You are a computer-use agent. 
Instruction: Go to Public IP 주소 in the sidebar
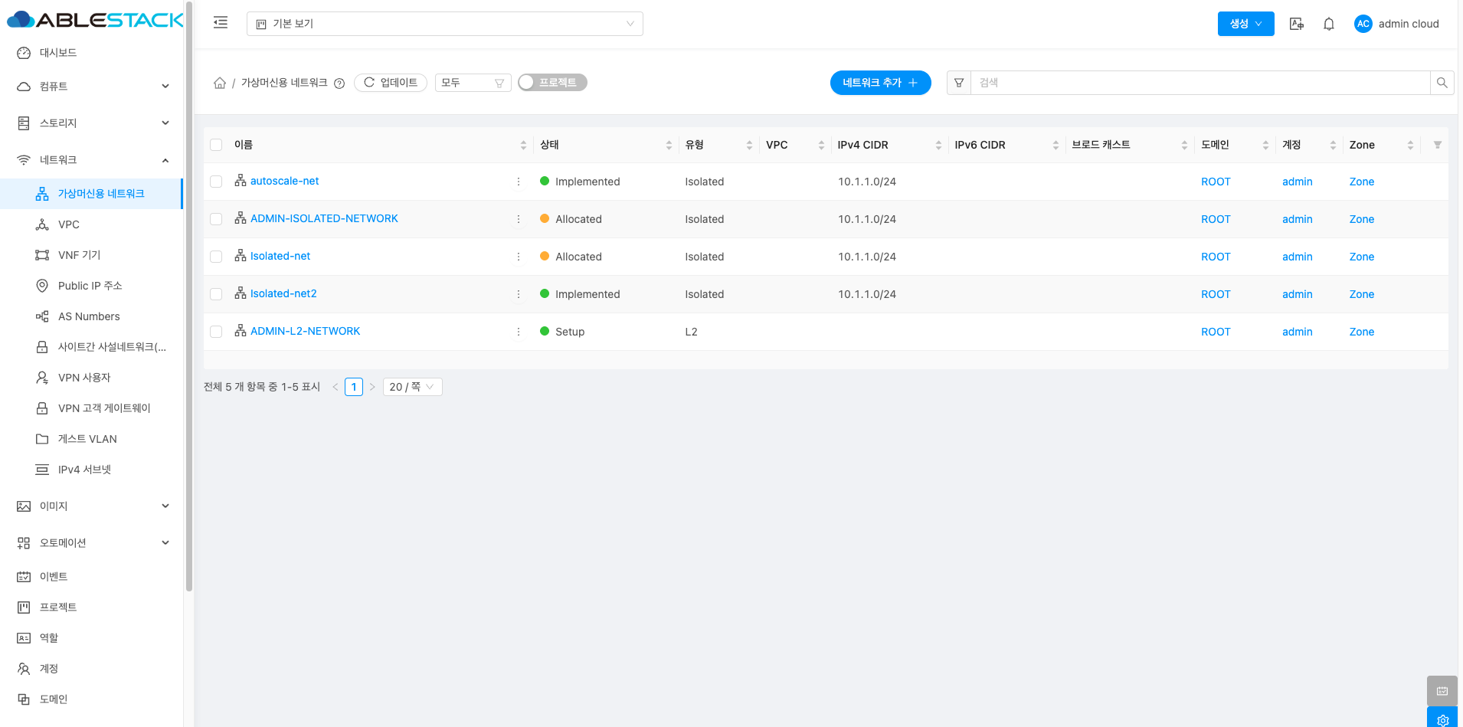point(90,286)
